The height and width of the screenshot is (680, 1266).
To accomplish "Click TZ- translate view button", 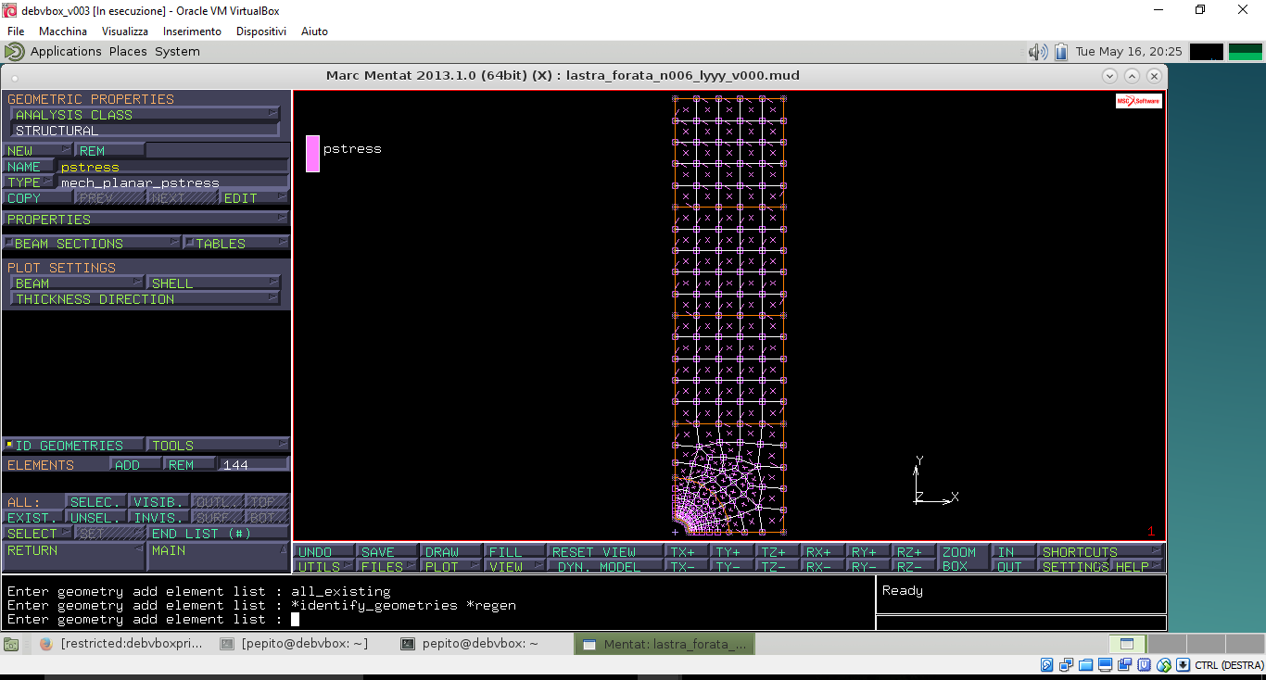I will point(777,566).
